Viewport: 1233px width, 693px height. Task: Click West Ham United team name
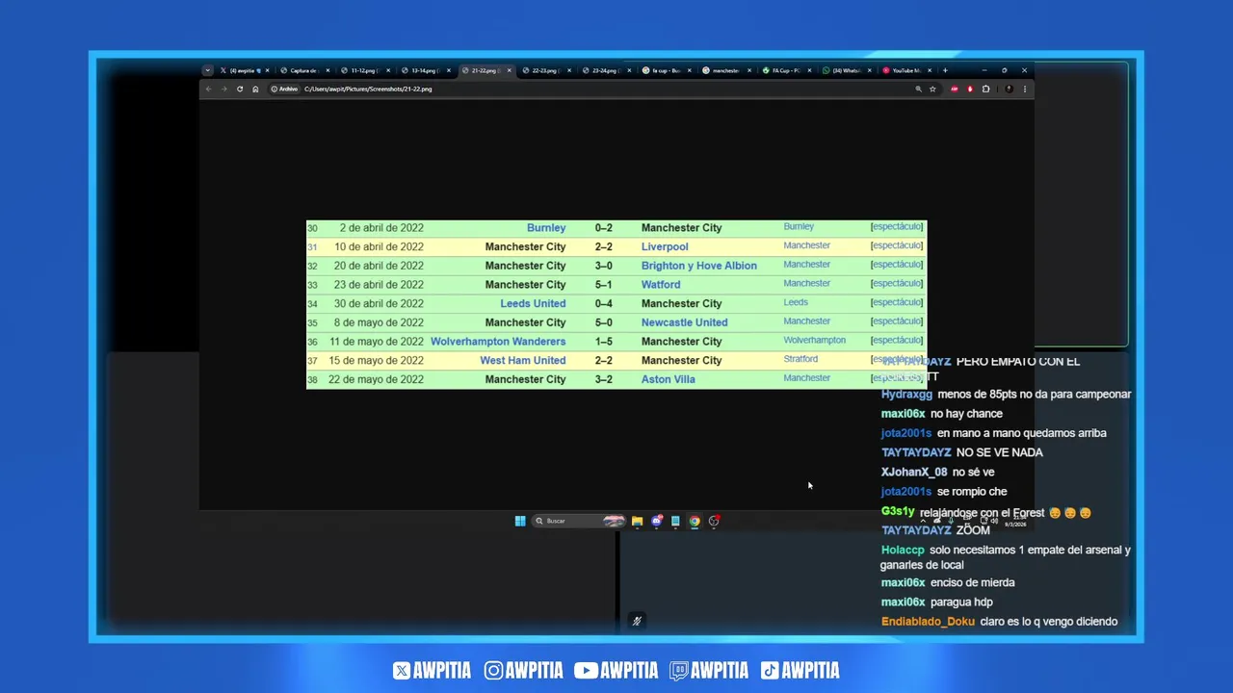click(x=523, y=360)
